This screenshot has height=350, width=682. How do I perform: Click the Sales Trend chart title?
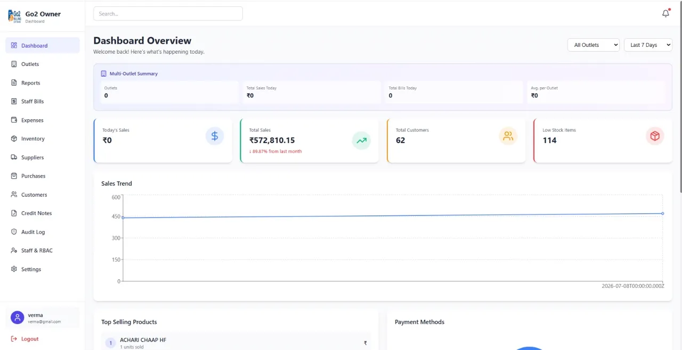click(117, 184)
